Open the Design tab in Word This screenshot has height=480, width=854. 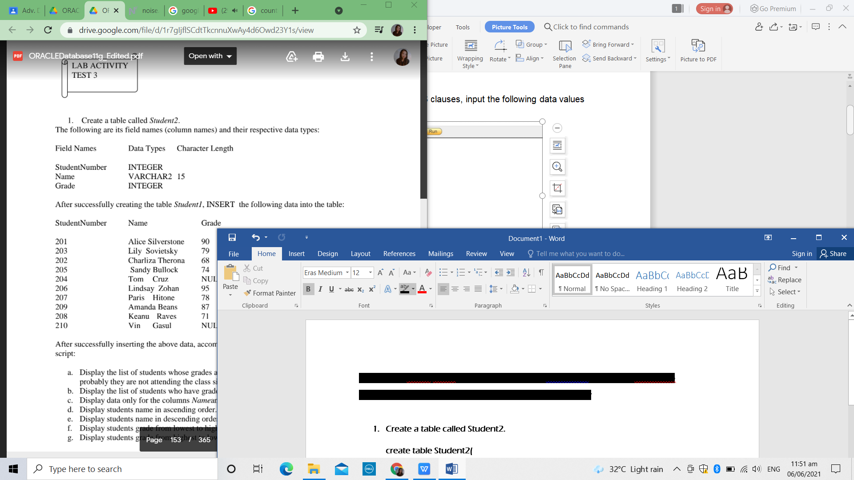[328, 254]
